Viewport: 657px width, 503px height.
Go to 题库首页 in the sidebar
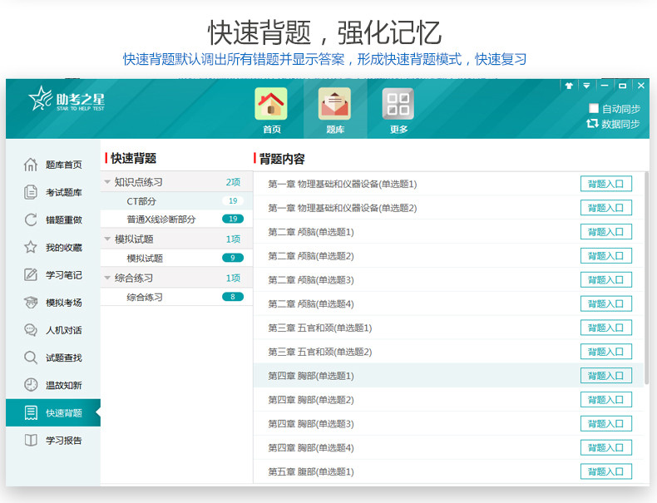(x=53, y=165)
